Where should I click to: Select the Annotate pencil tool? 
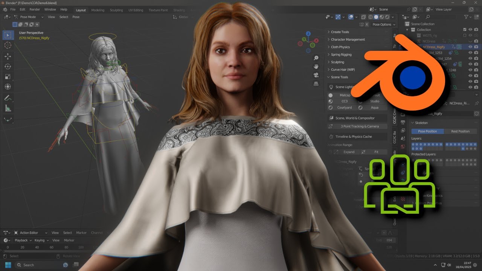[x=8, y=98]
